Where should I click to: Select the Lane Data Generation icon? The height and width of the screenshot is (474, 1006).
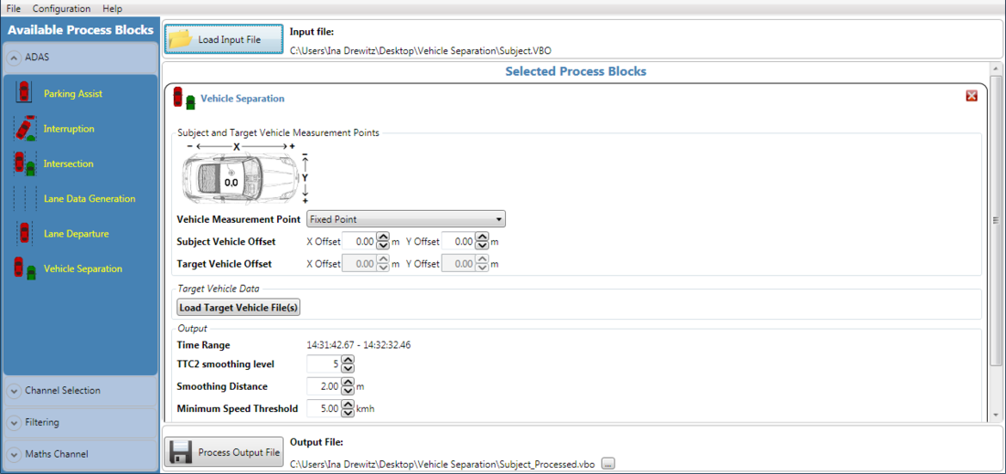[x=25, y=198]
